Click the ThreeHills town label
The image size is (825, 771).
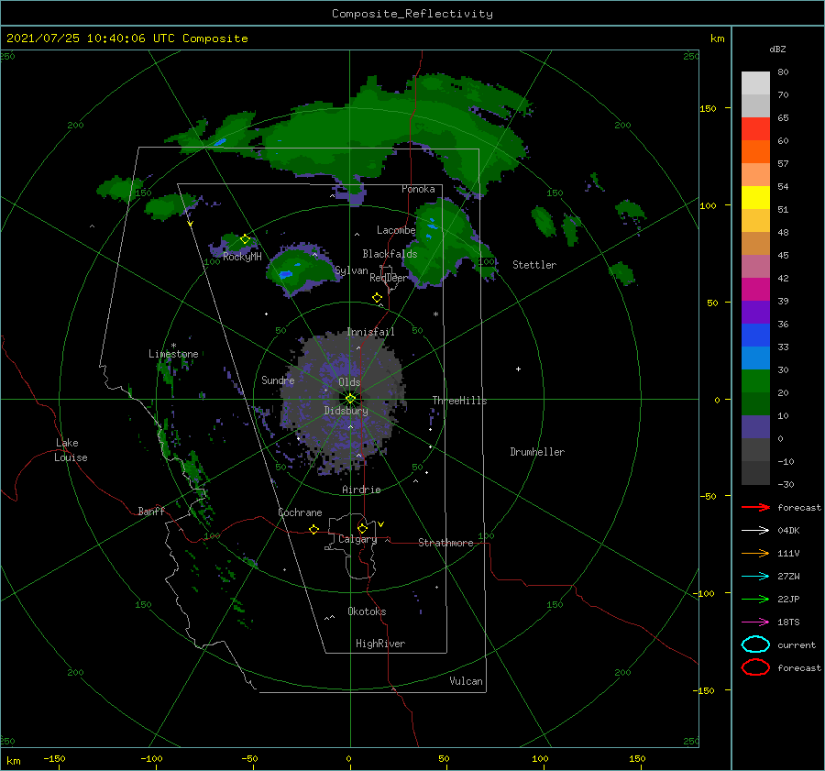(x=459, y=401)
